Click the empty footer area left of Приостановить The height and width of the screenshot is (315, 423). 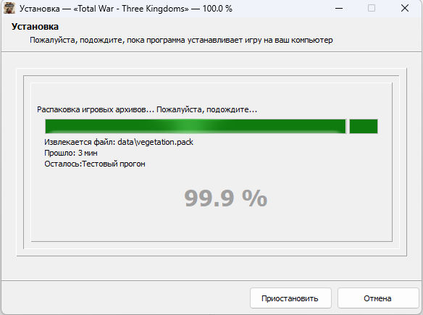pos(125,298)
